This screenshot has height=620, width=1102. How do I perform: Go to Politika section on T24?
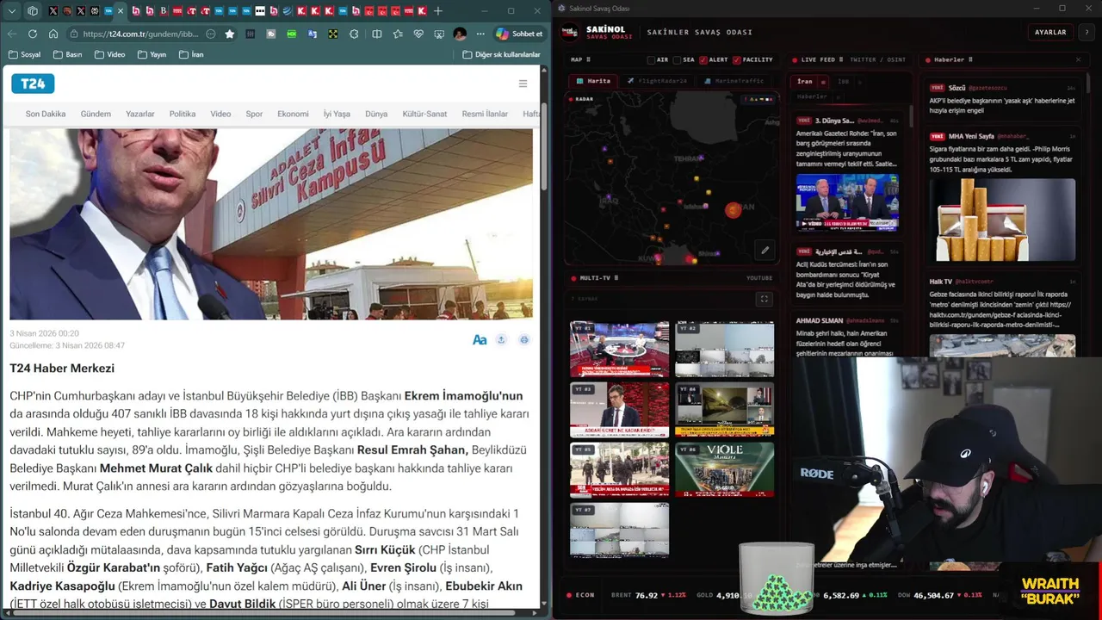pos(183,114)
